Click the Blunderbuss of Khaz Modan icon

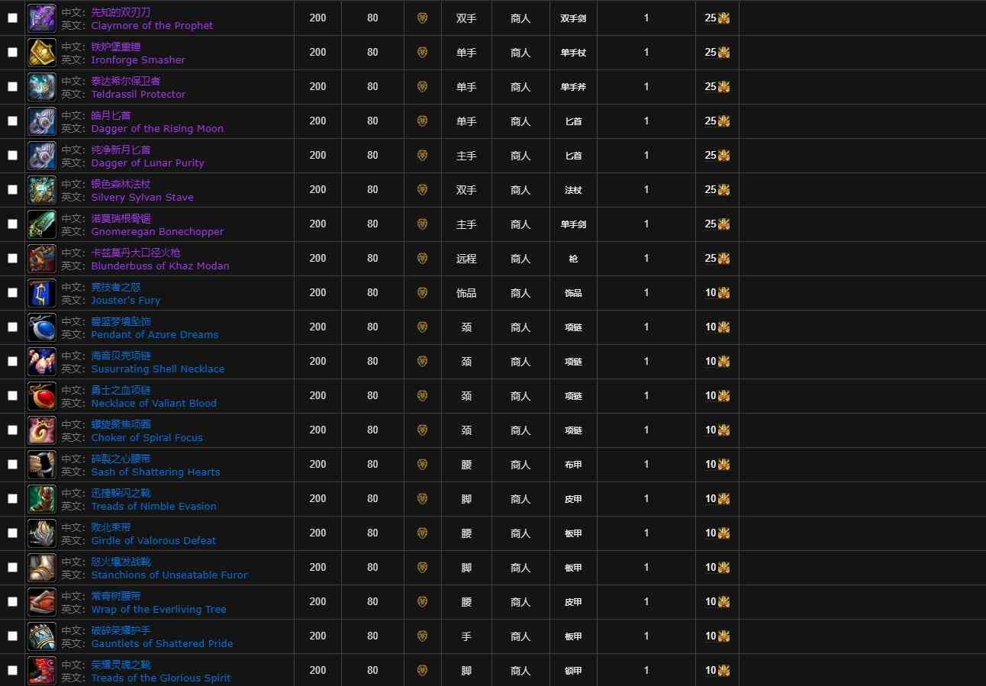[42, 259]
